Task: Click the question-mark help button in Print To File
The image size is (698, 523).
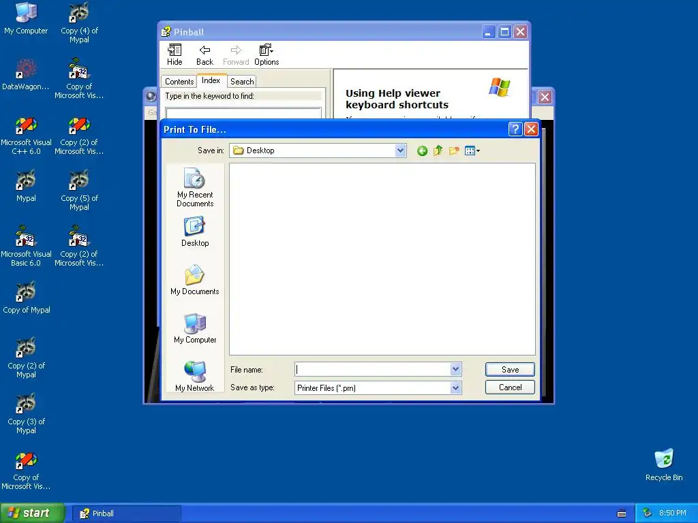Action: point(515,129)
